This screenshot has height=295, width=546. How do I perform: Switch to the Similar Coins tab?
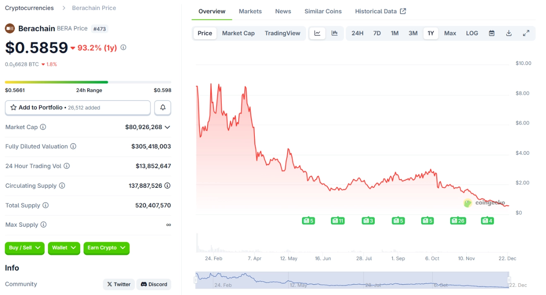click(x=323, y=11)
